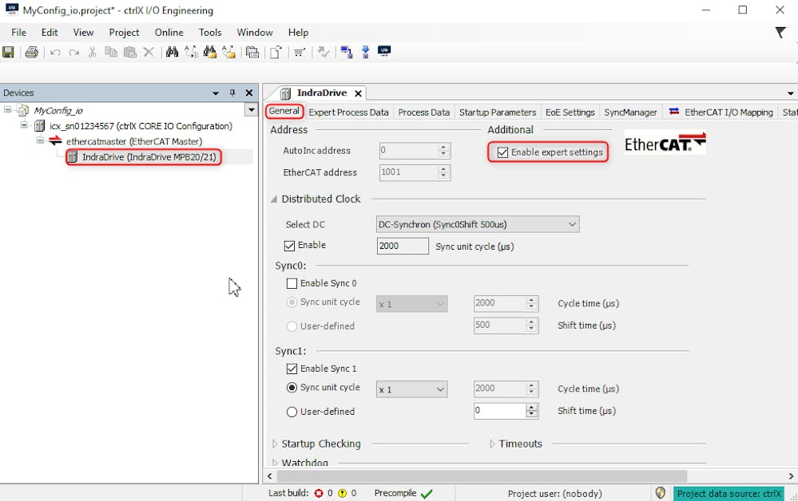Open the Tools menu

210,33
